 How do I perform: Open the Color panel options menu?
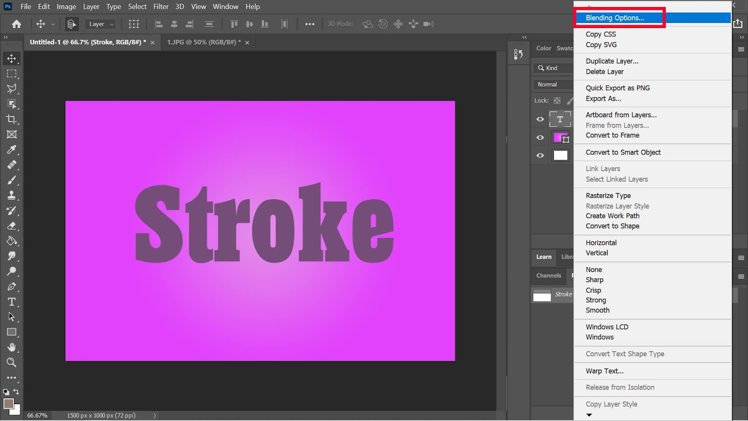[x=741, y=49]
